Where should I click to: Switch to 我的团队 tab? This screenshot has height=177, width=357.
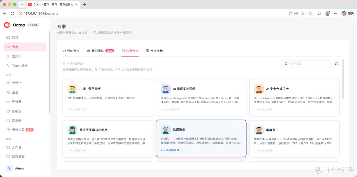click(x=100, y=51)
